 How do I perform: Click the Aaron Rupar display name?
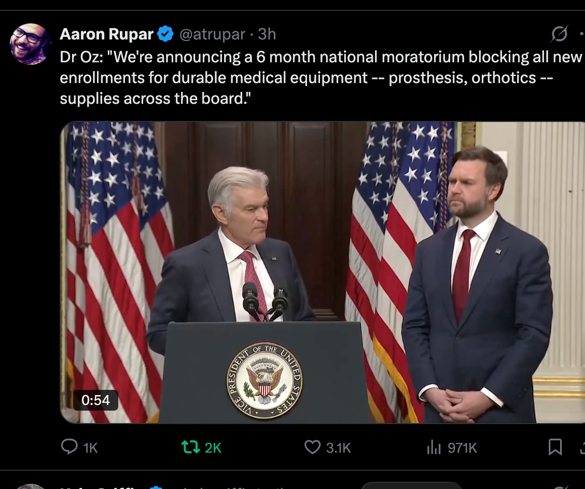tap(106, 34)
